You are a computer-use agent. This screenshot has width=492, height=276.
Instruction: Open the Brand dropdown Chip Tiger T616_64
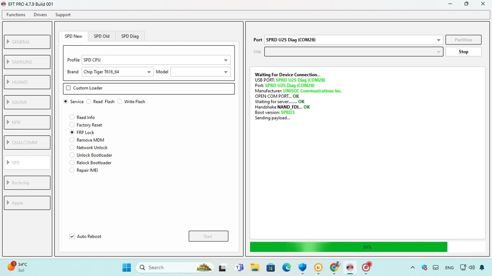pyautogui.click(x=118, y=72)
